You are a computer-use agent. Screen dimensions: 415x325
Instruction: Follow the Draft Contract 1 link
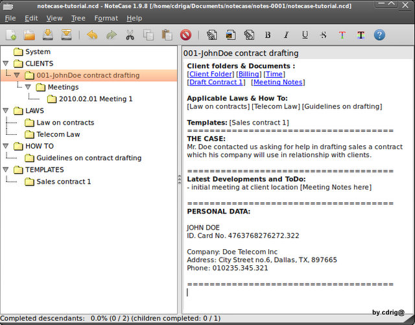(x=216, y=82)
